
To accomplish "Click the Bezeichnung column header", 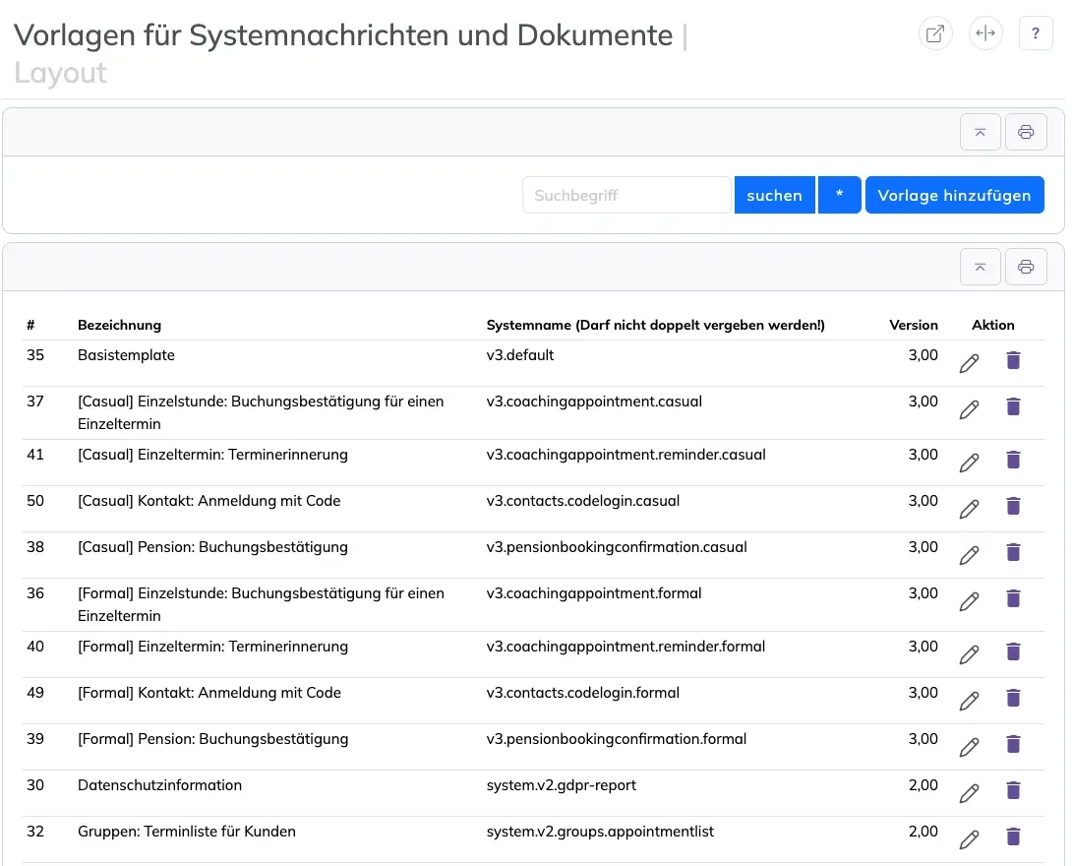I will (x=120, y=325).
